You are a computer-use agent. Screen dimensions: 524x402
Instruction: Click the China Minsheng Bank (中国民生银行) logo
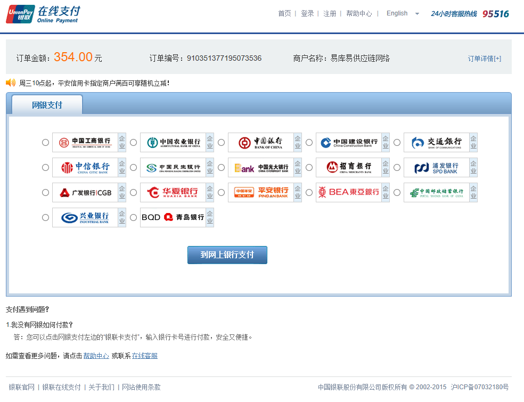(173, 167)
